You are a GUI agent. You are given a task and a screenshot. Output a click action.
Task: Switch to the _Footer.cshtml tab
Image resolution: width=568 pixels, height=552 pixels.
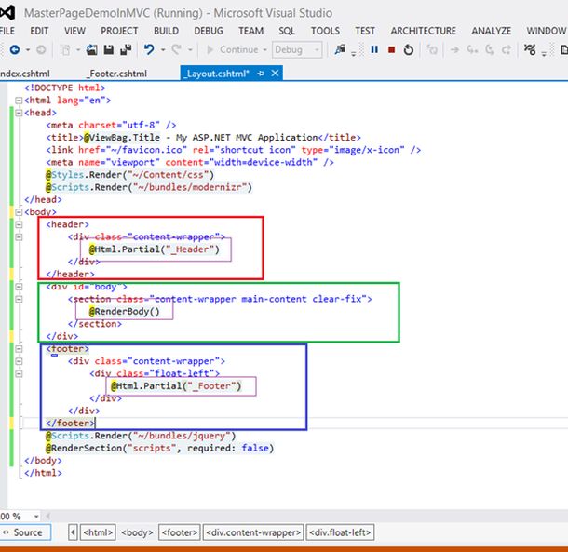tap(115, 73)
